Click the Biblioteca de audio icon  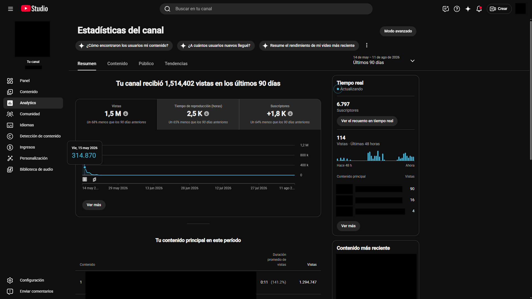tap(10, 169)
